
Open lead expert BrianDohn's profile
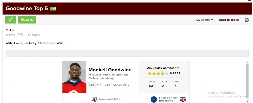click(166, 101)
